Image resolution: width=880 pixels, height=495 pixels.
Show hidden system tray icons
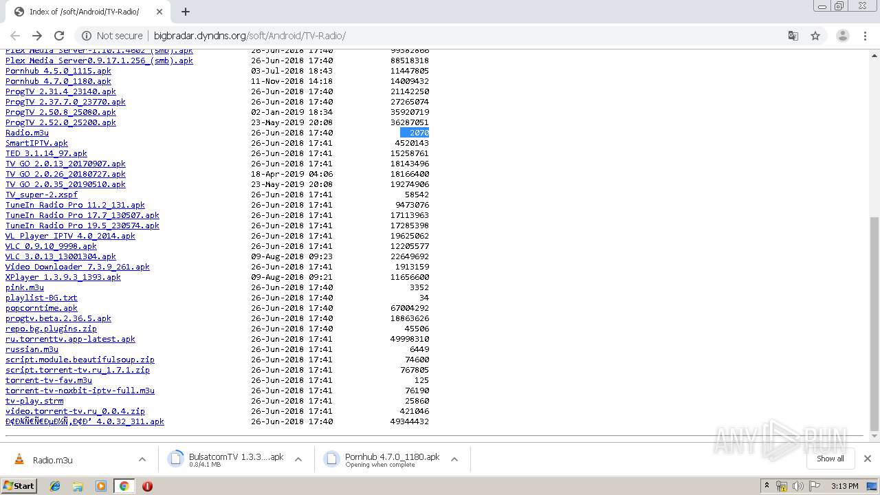pos(767,486)
